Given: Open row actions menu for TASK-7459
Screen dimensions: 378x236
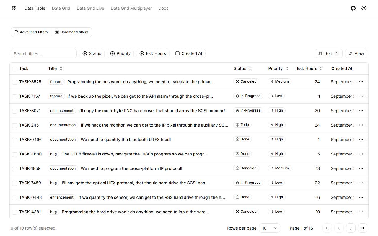Looking at the screenshot, I should tap(361, 183).
